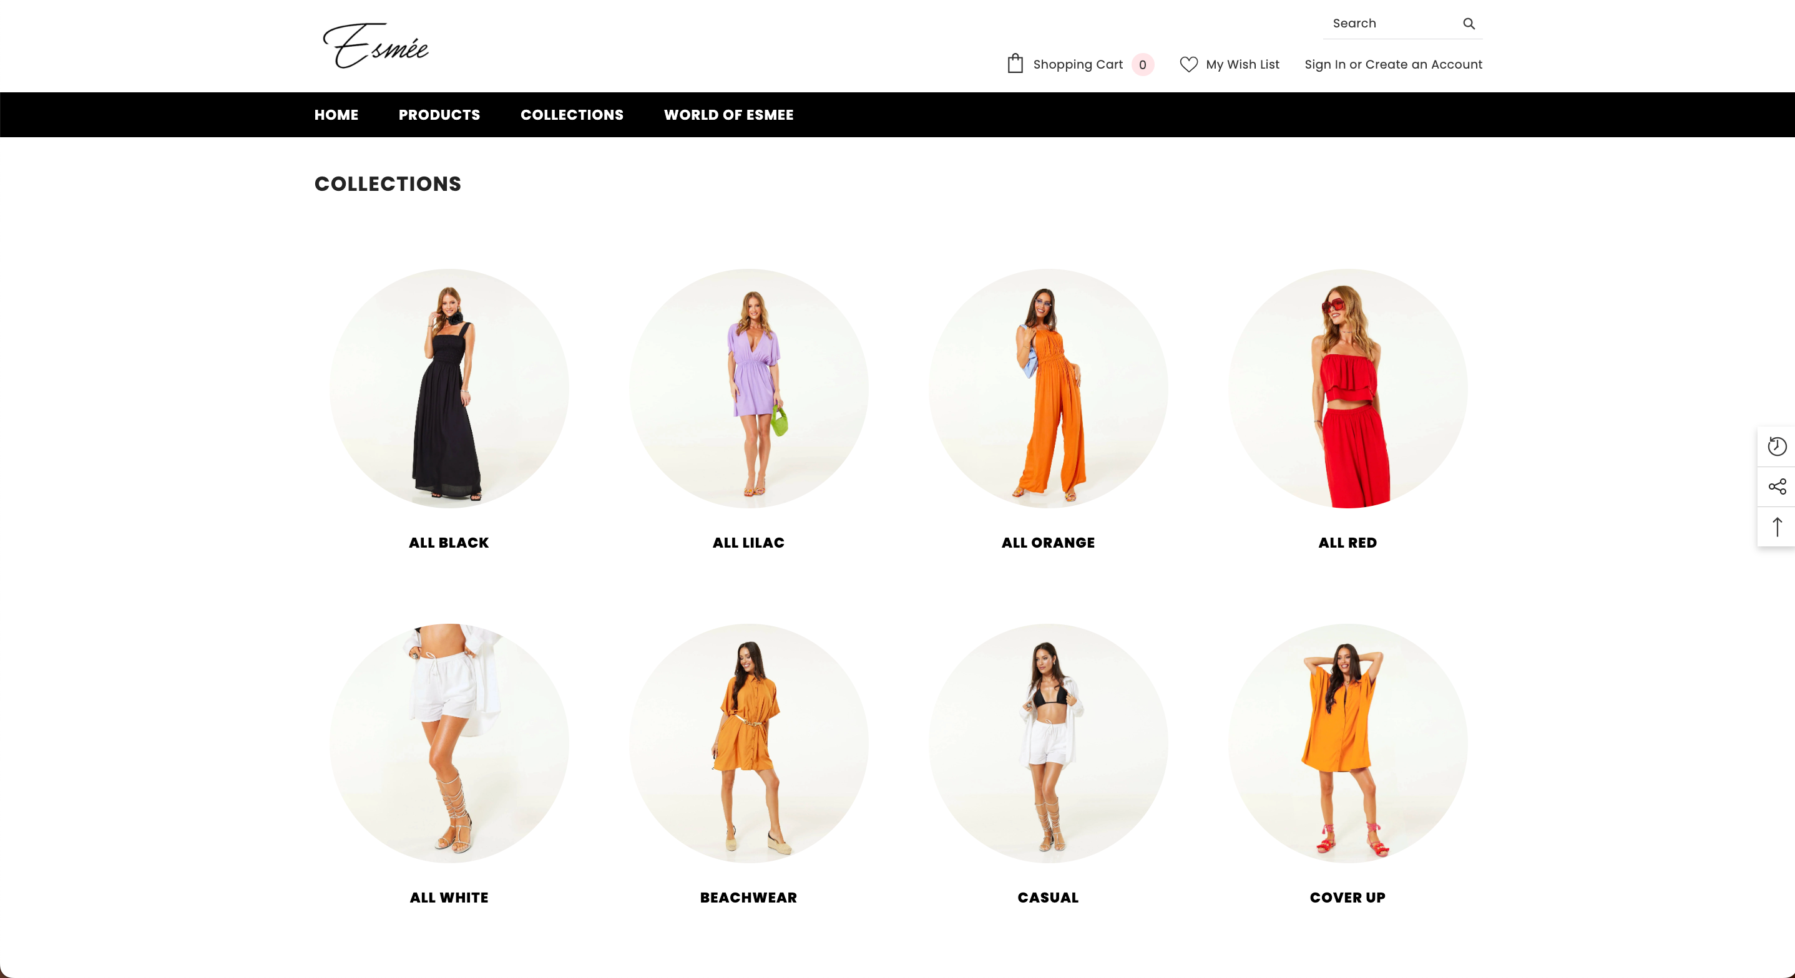1795x978 pixels.
Task: Click the ALL LILAC title link
Action: pyautogui.click(x=748, y=543)
